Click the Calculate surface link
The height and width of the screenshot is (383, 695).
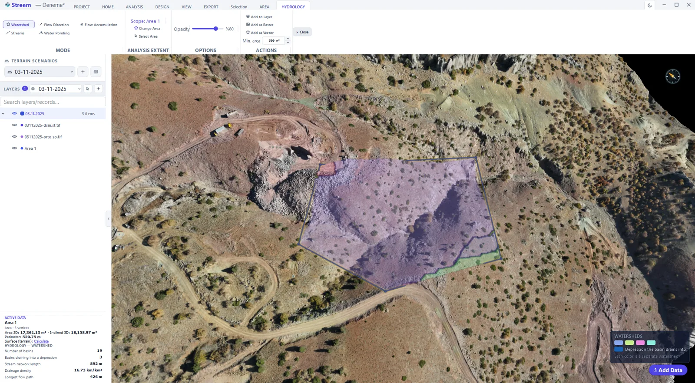[41, 341]
